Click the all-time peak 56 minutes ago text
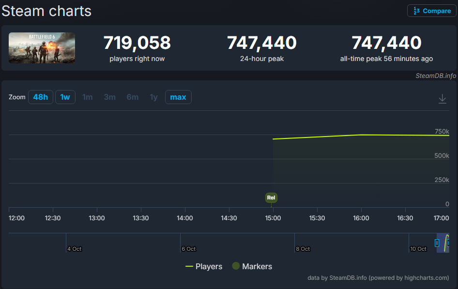Viewport: 458px width, 289px height. tap(386, 59)
